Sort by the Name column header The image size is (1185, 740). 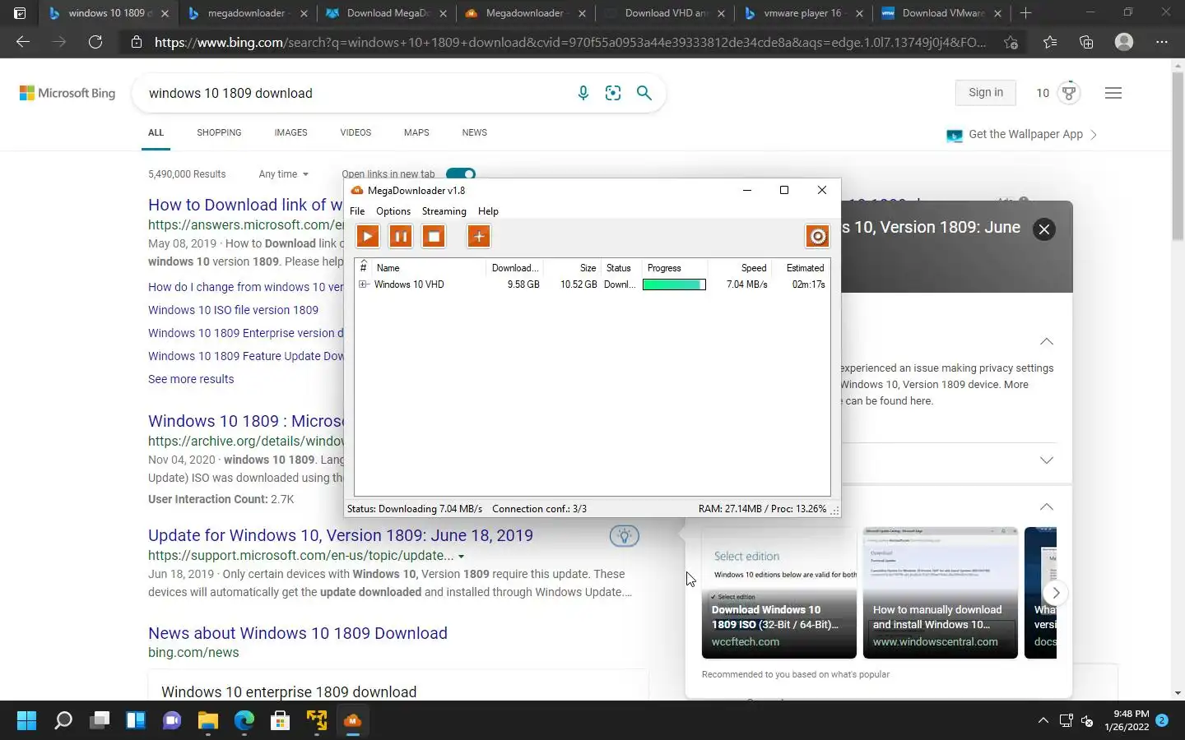click(x=428, y=268)
